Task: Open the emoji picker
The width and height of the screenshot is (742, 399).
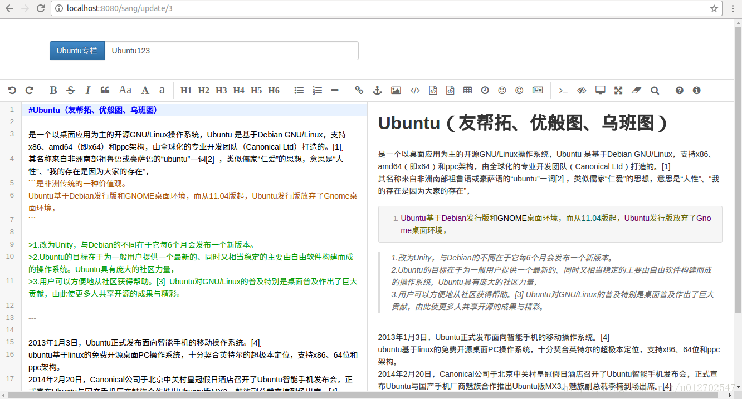Action: pyautogui.click(x=502, y=90)
